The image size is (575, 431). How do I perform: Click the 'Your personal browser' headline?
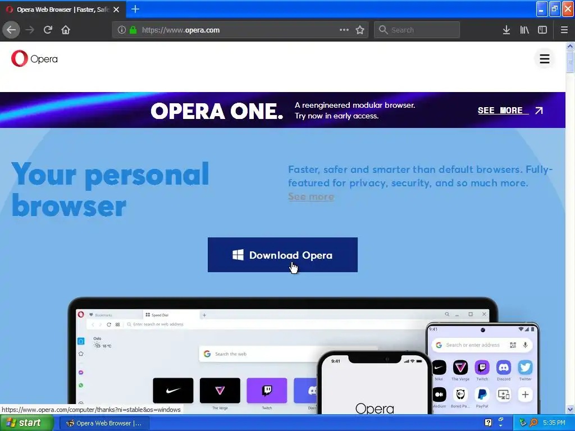tap(110, 190)
